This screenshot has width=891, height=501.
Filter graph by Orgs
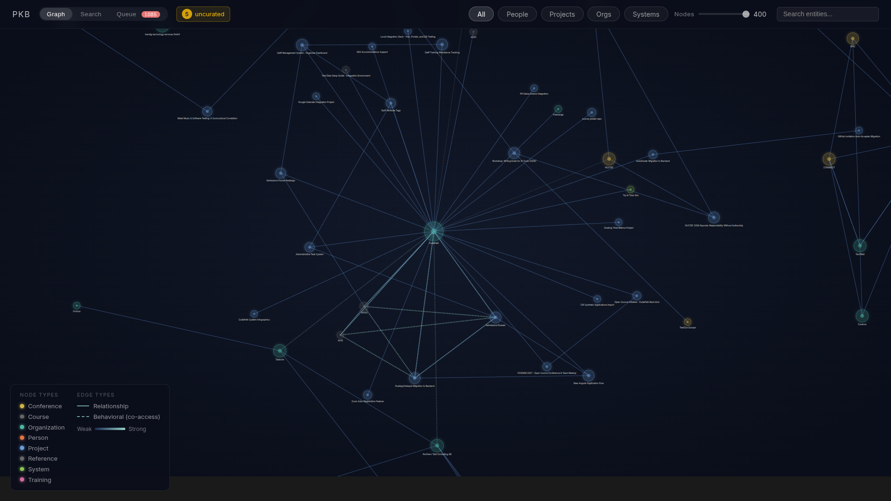pos(604,14)
